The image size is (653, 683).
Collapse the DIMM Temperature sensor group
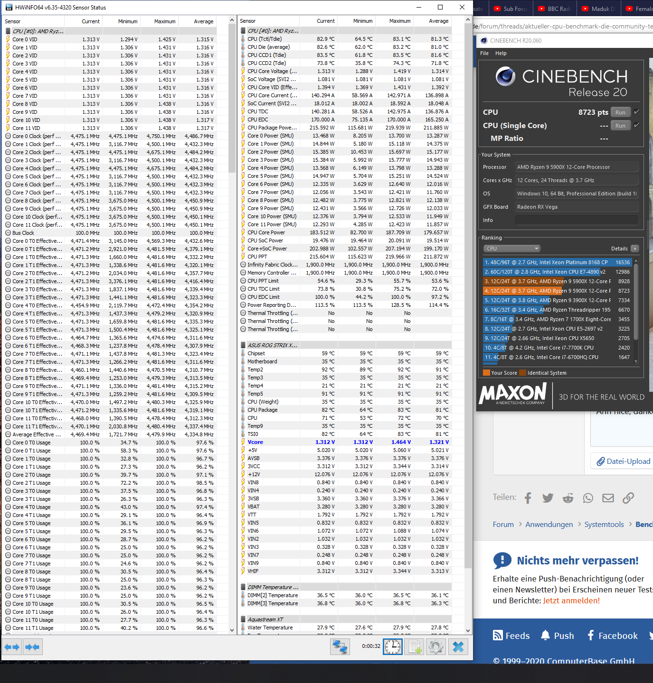(243, 587)
